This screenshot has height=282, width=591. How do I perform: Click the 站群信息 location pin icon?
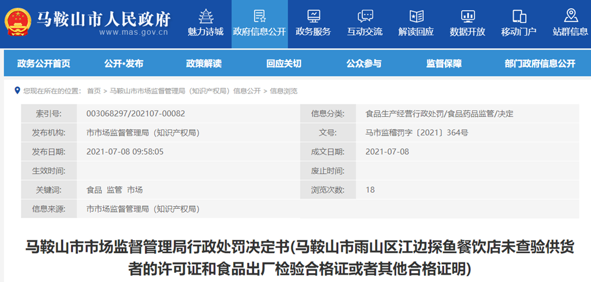click(570, 16)
